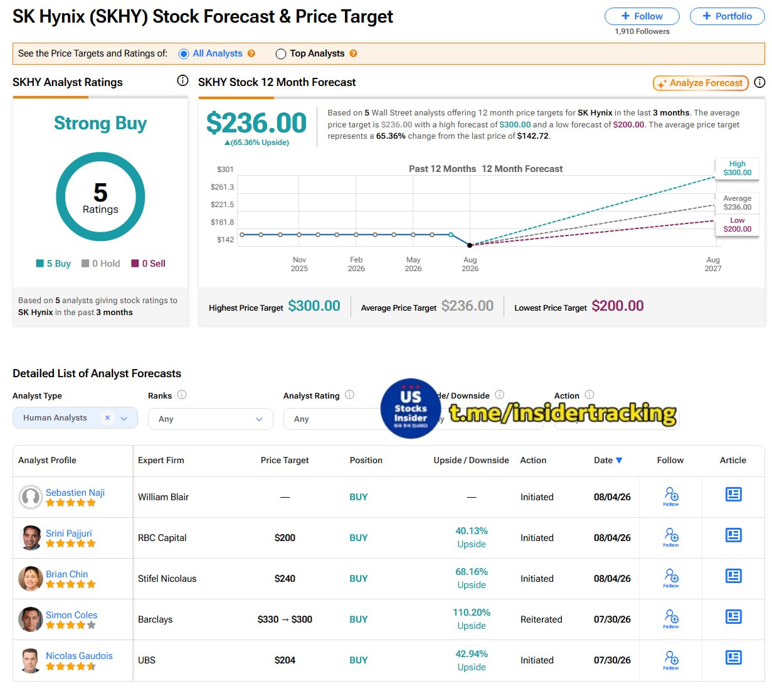The width and height of the screenshot is (772, 691).
Task: Open Brian Chin analyst profile
Action: [x=67, y=574]
